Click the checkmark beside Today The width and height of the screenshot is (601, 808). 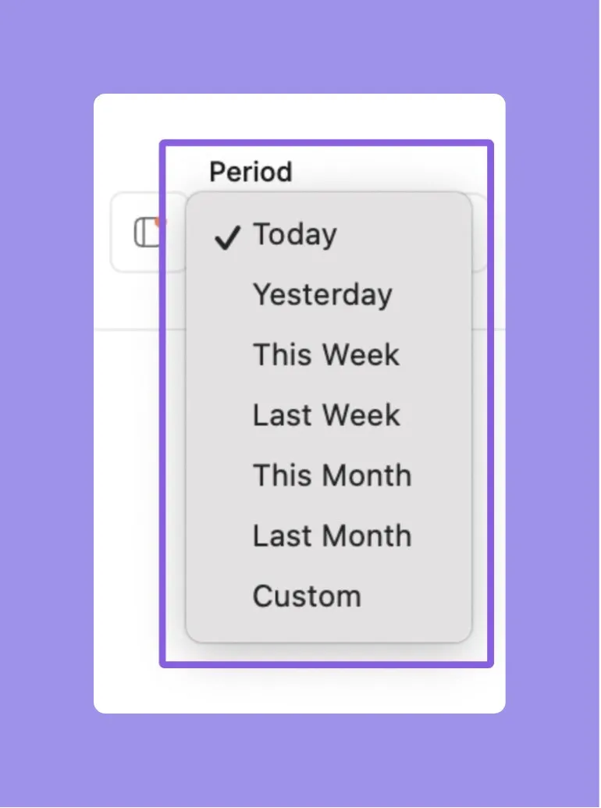tap(227, 237)
